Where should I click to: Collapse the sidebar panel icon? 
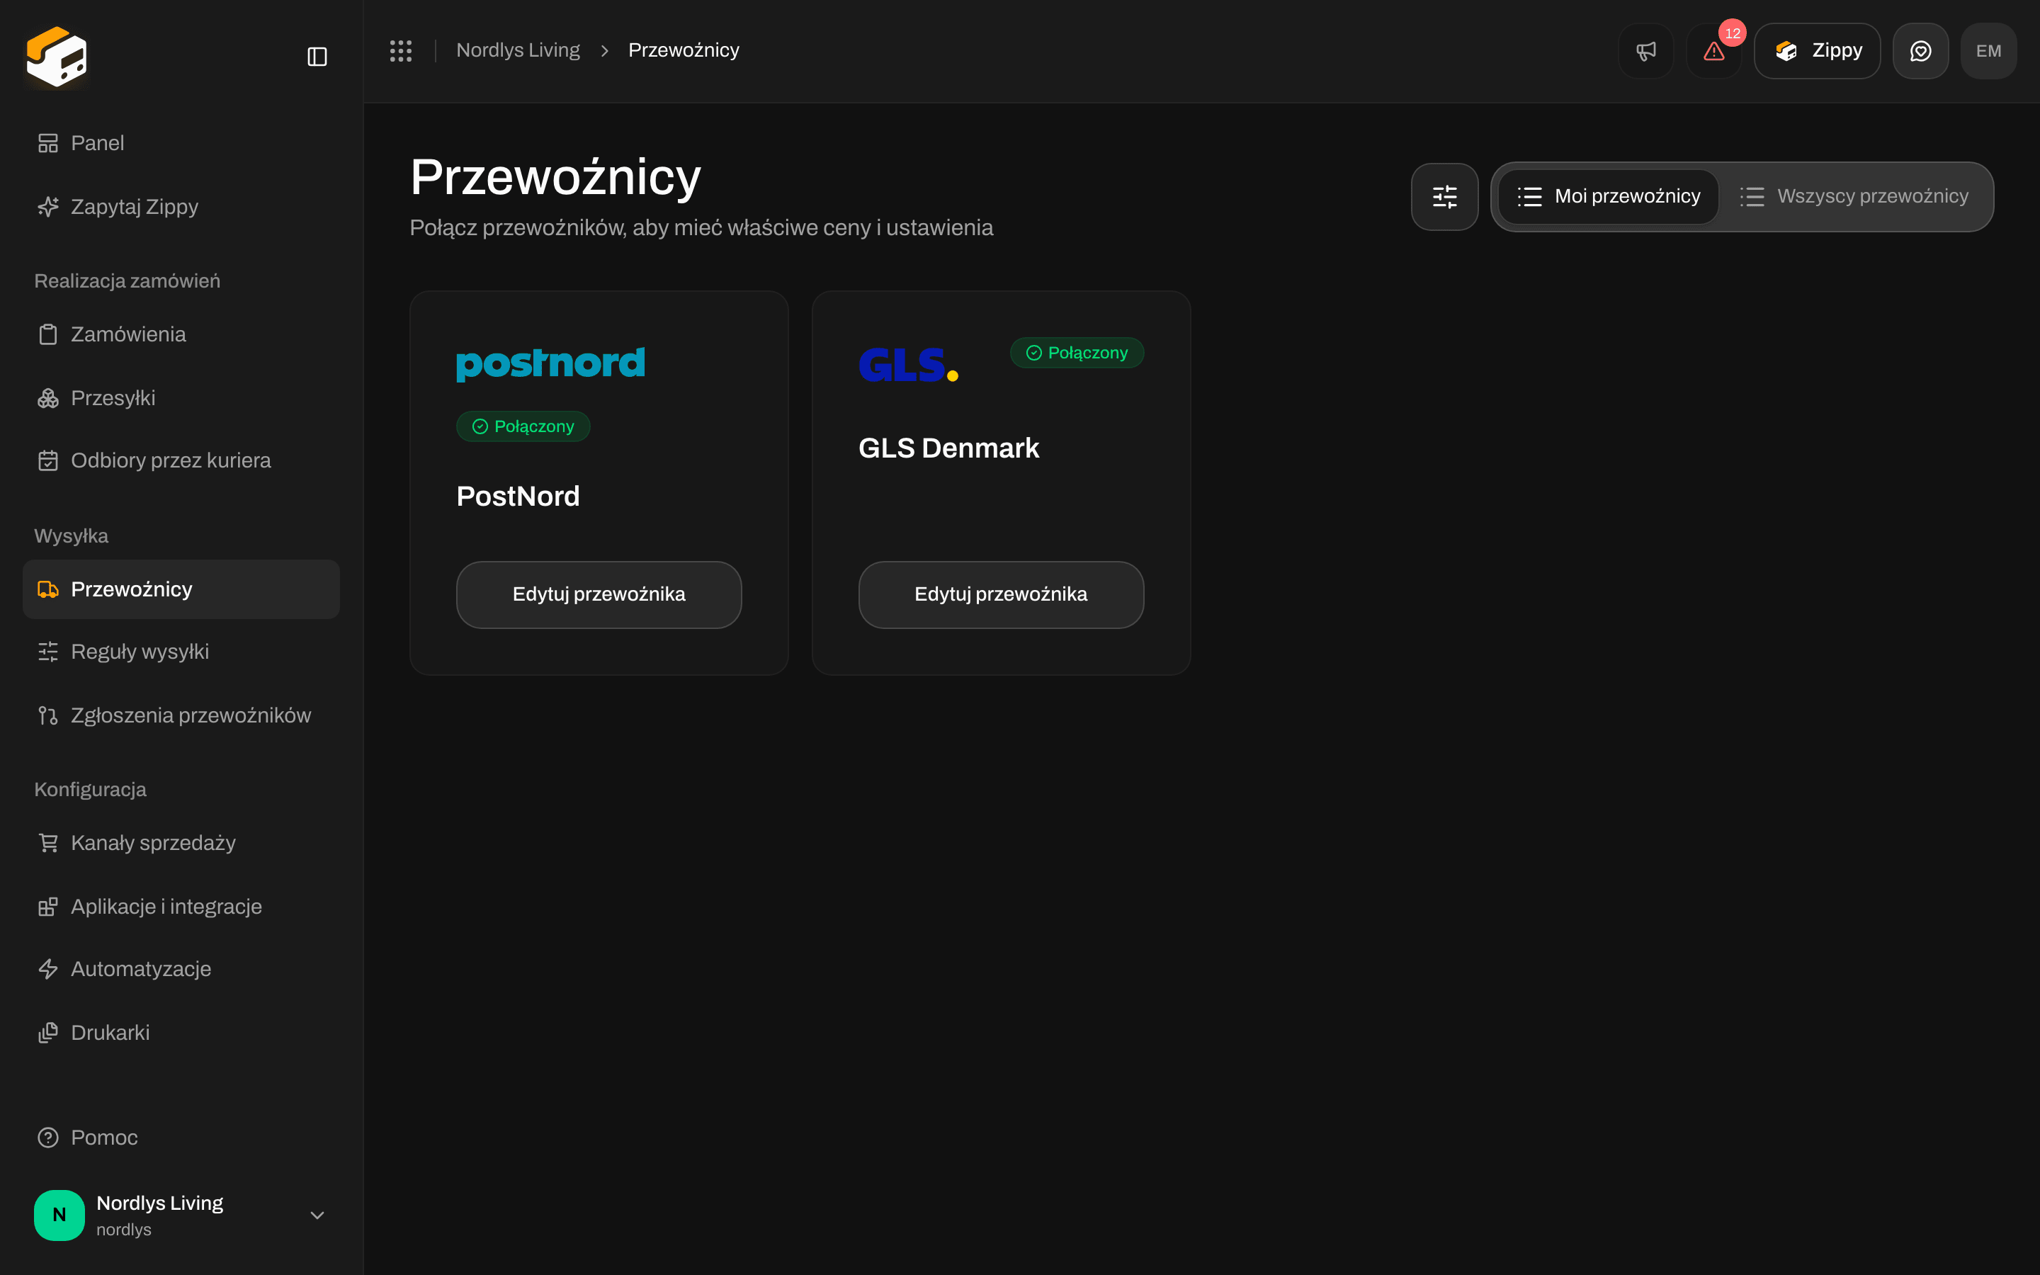pyautogui.click(x=317, y=57)
